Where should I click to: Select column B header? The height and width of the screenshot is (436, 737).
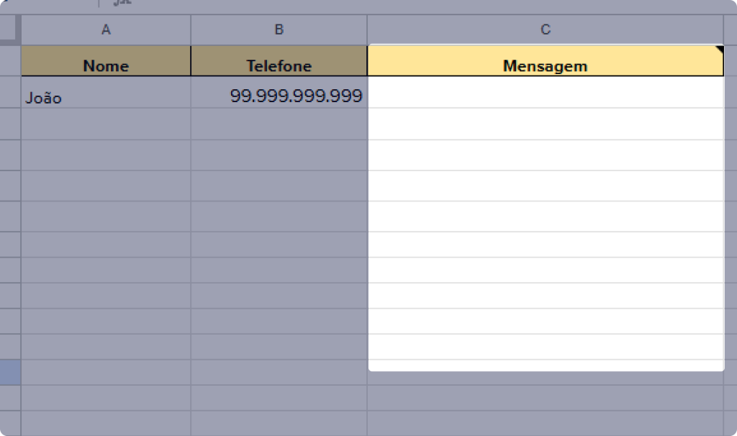point(279,29)
